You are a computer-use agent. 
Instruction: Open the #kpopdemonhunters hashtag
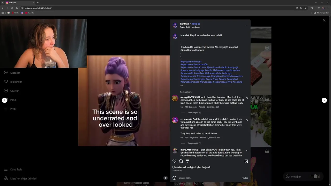191,62
